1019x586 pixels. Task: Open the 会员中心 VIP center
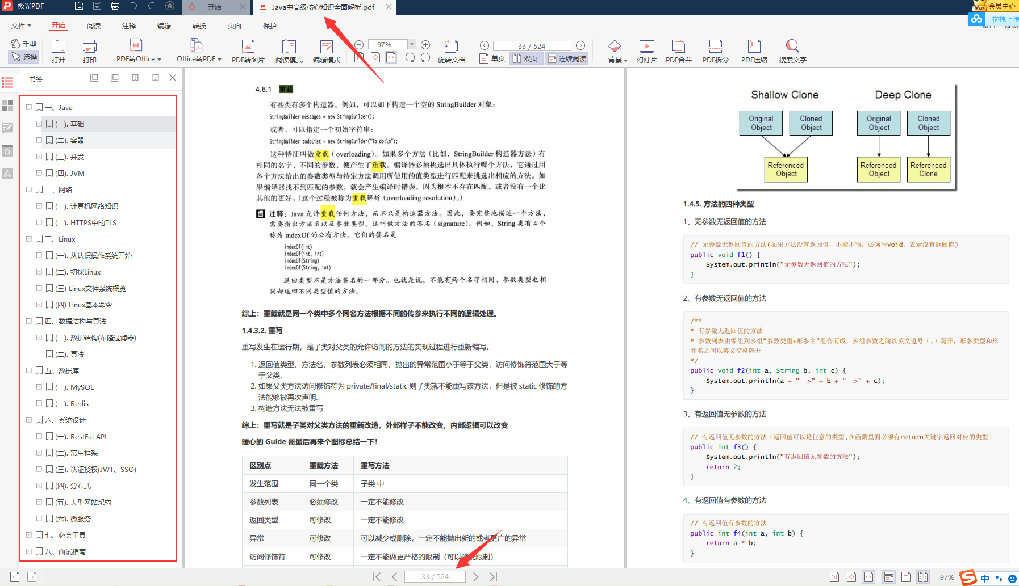pos(995,6)
